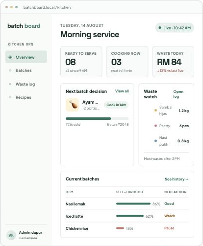Click the Watch status for Iced latte

(170, 216)
